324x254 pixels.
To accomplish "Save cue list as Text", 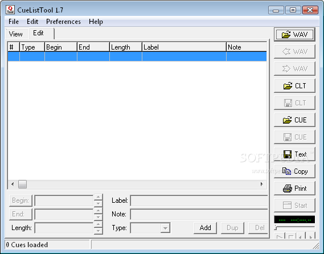I will (x=294, y=154).
